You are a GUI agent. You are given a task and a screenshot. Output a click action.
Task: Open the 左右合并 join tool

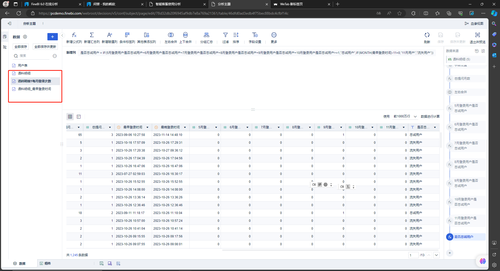(x=171, y=38)
